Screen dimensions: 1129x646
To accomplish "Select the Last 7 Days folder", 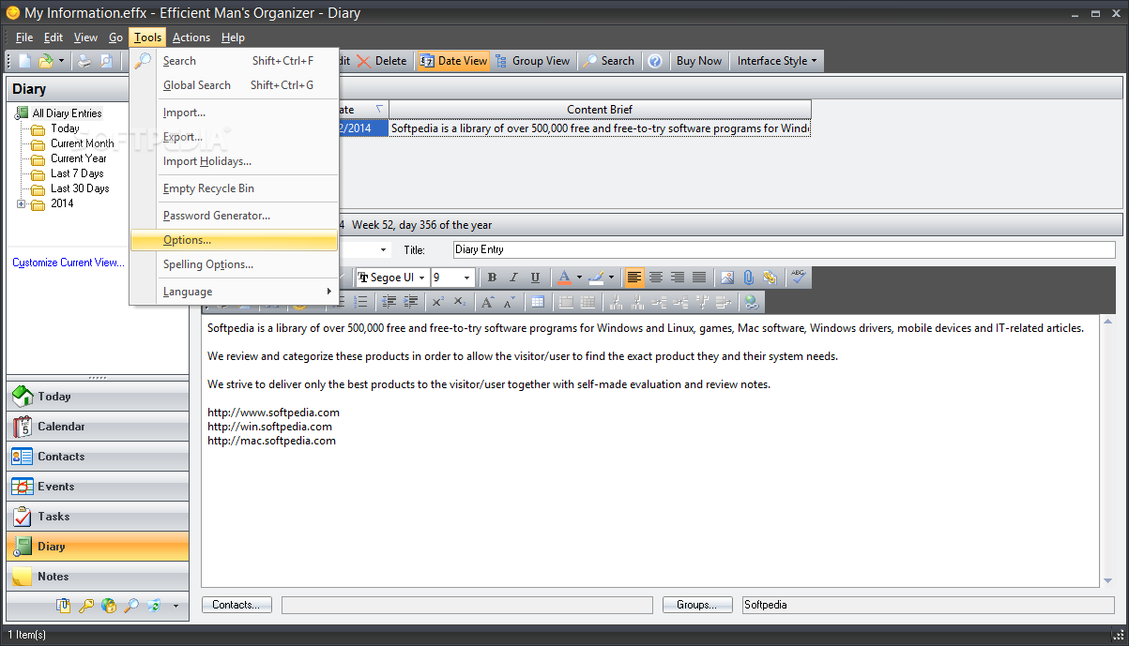I will pos(77,173).
